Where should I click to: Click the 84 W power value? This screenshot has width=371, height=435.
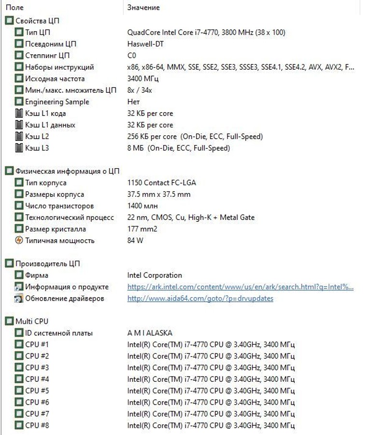135,241
